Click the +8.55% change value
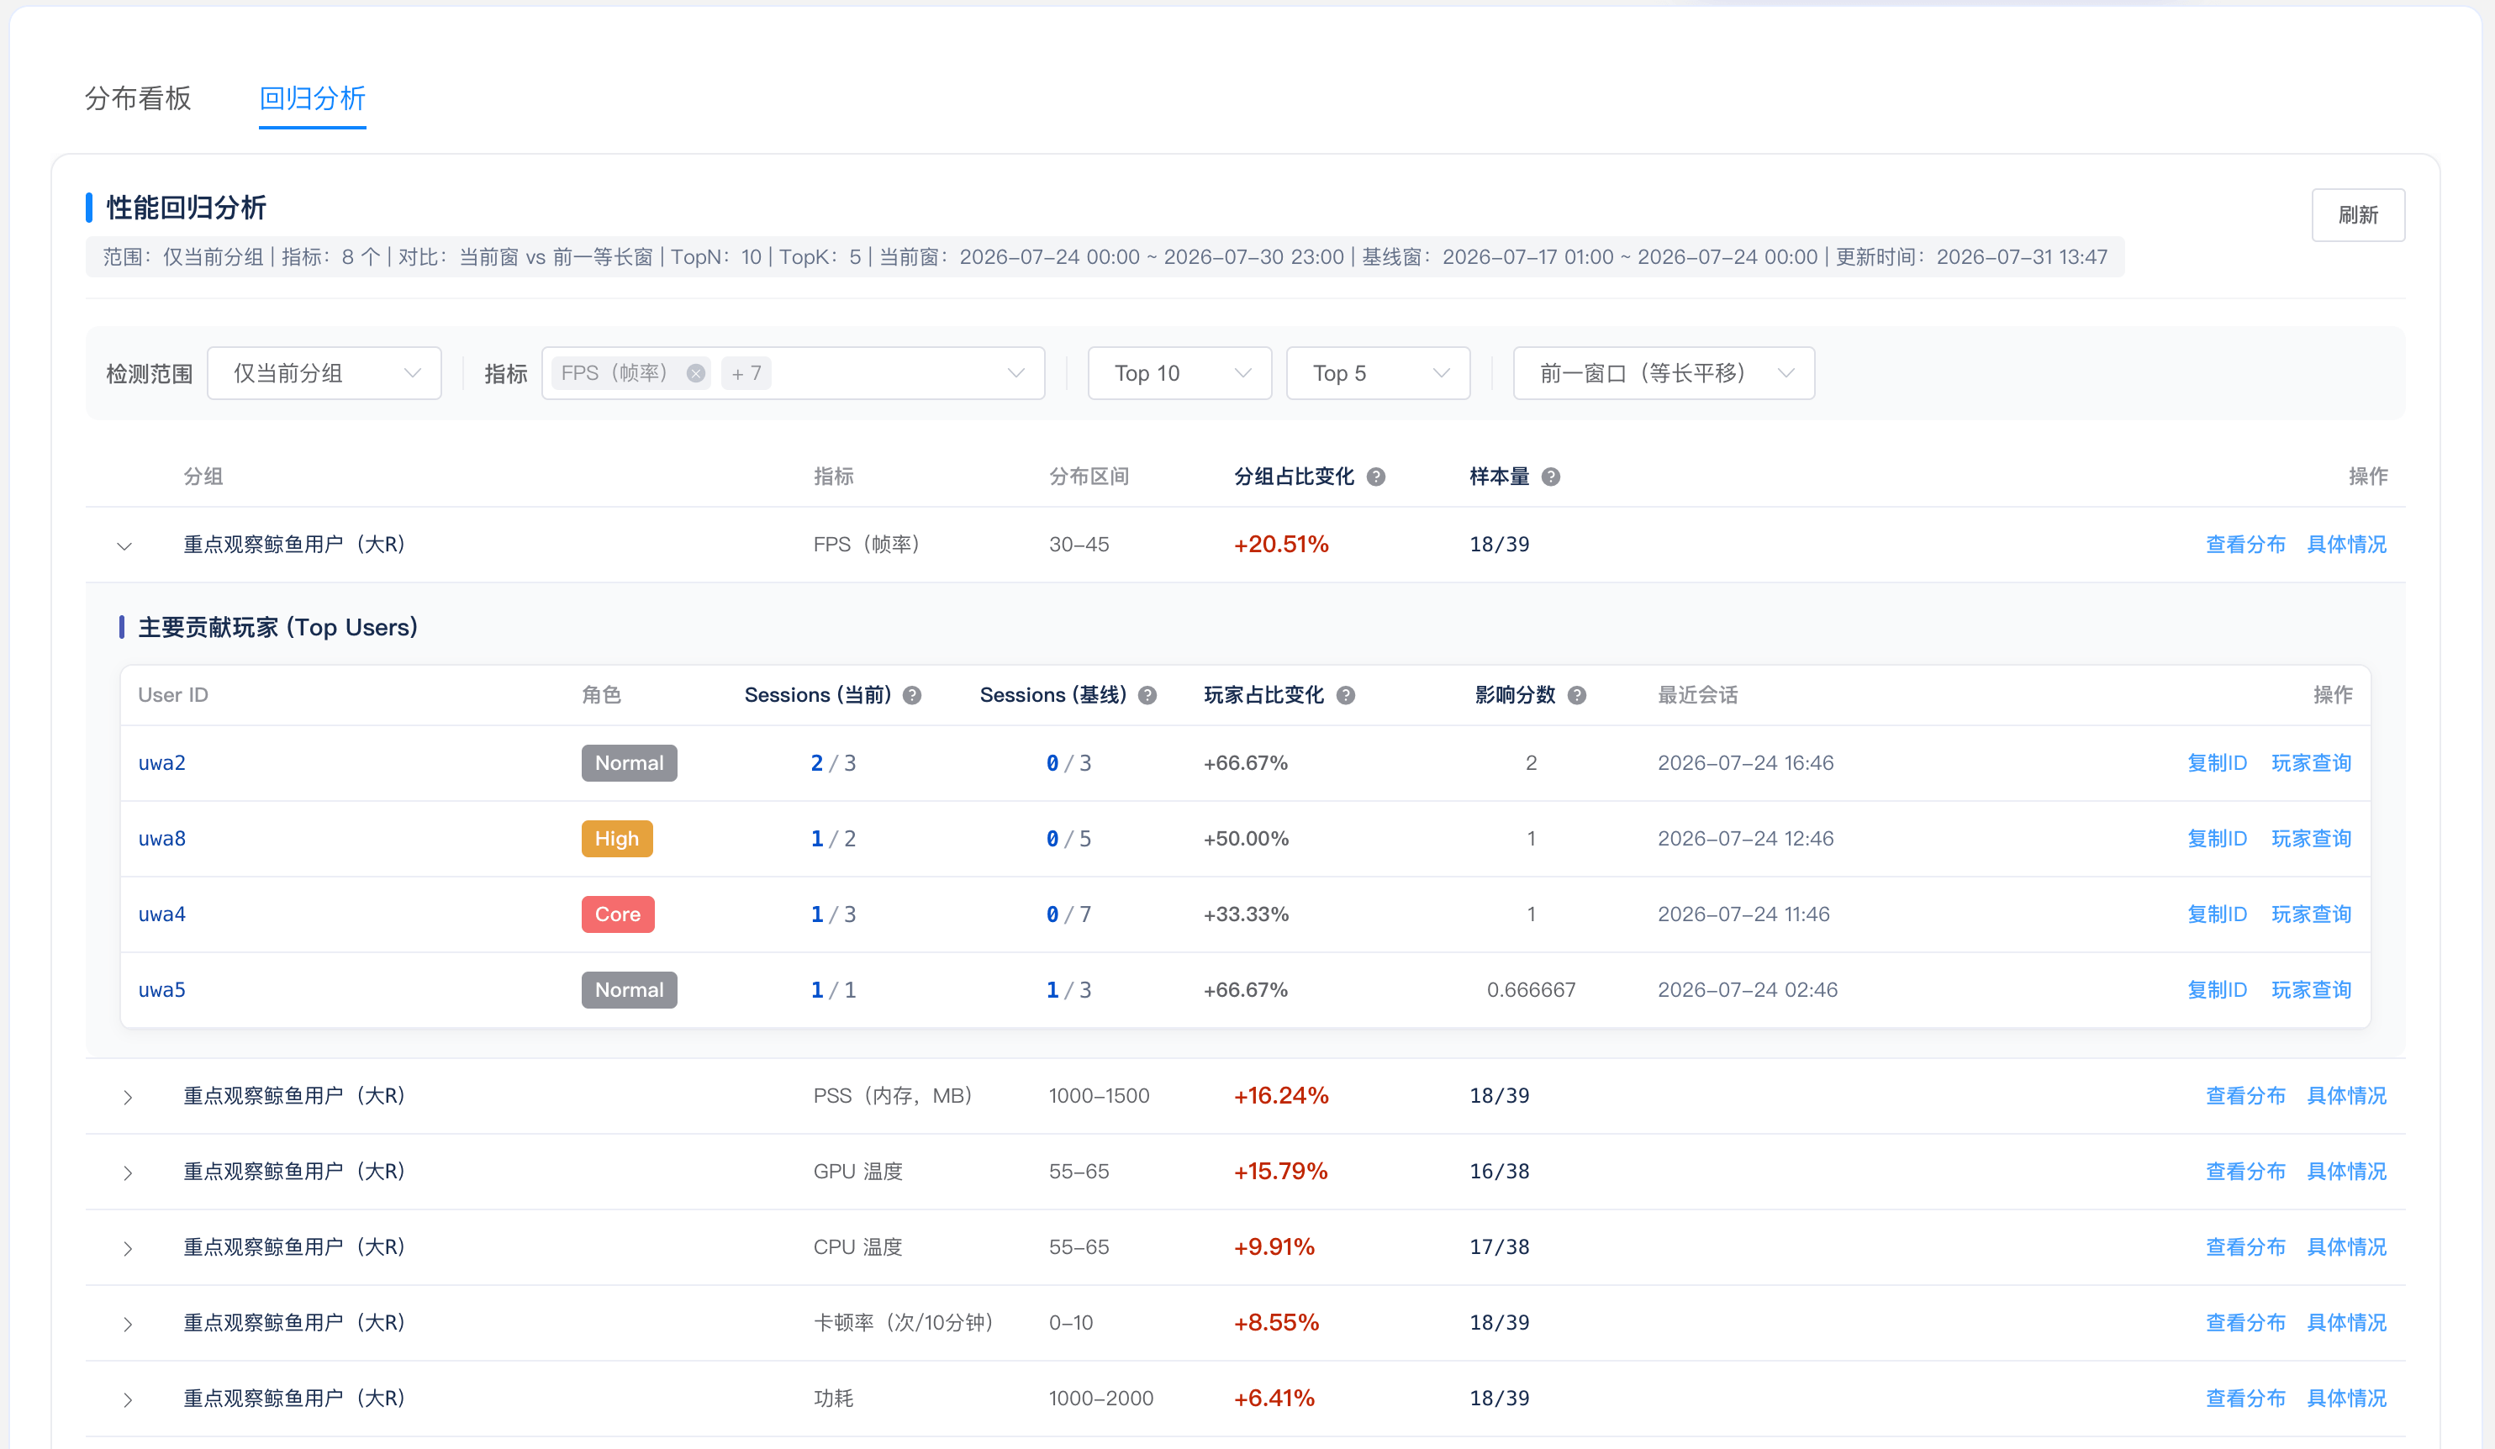The width and height of the screenshot is (2495, 1449). click(x=1276, y=1322)
